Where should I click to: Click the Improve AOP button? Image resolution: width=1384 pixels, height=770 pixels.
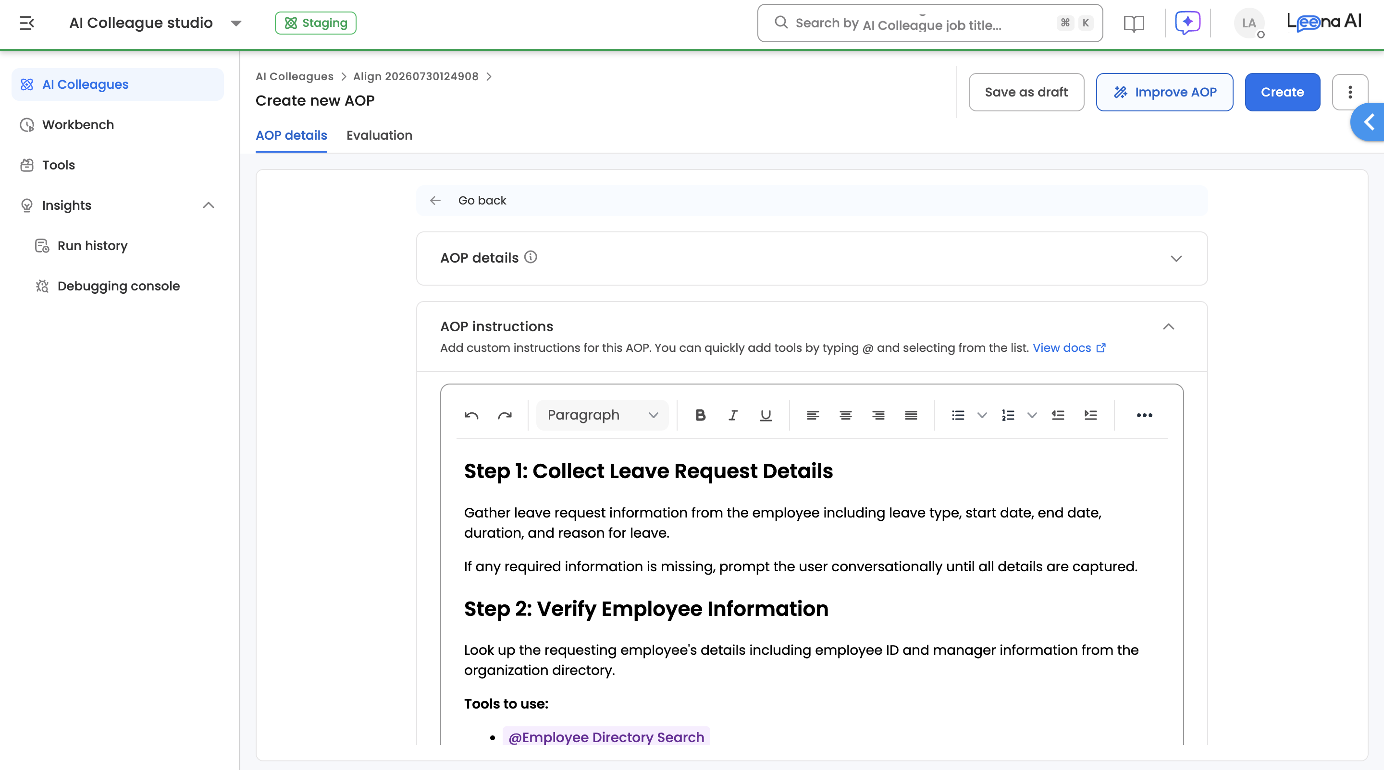tap(1164, 92)
